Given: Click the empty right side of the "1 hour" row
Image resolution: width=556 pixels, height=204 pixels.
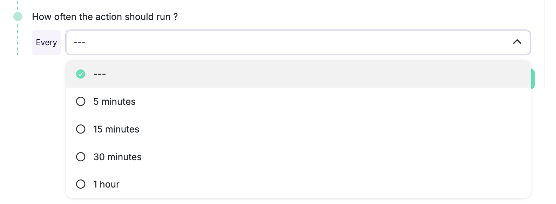Looking at the screenshot, I should pyautogui.click(x=386, y=184).
